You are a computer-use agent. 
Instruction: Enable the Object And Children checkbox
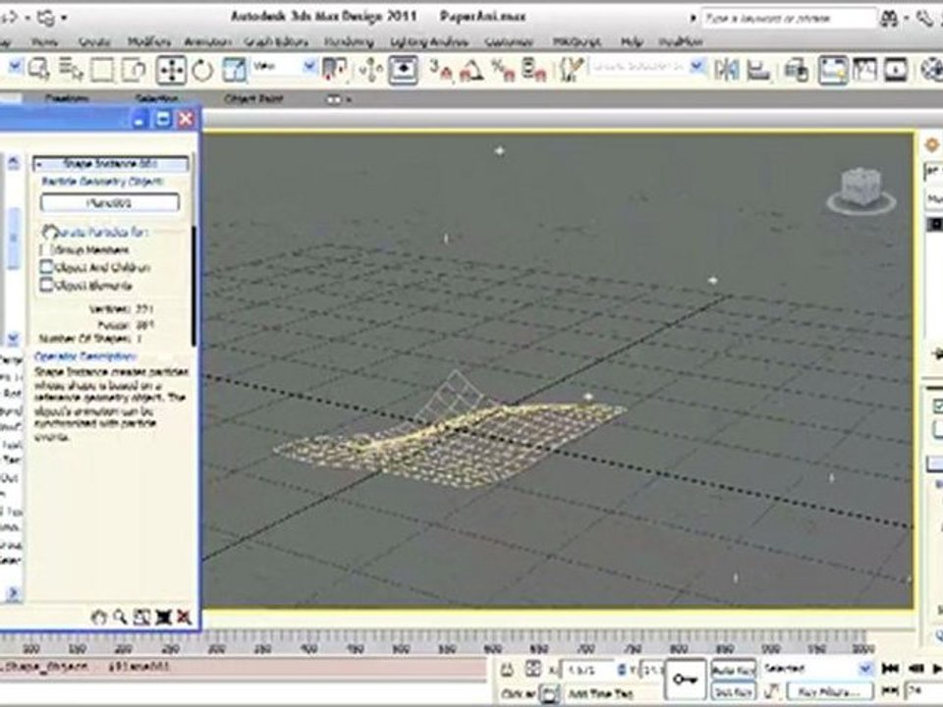pyautogui.click(x=46, y=267)
